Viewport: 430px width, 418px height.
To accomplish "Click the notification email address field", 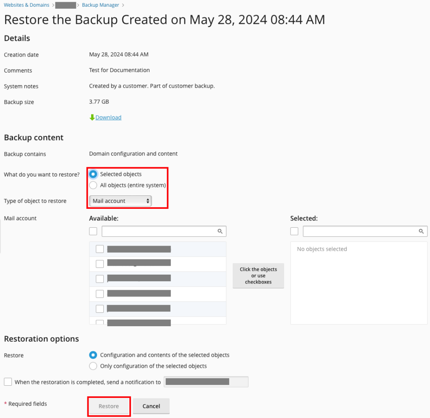I will (x=206, y=382).
